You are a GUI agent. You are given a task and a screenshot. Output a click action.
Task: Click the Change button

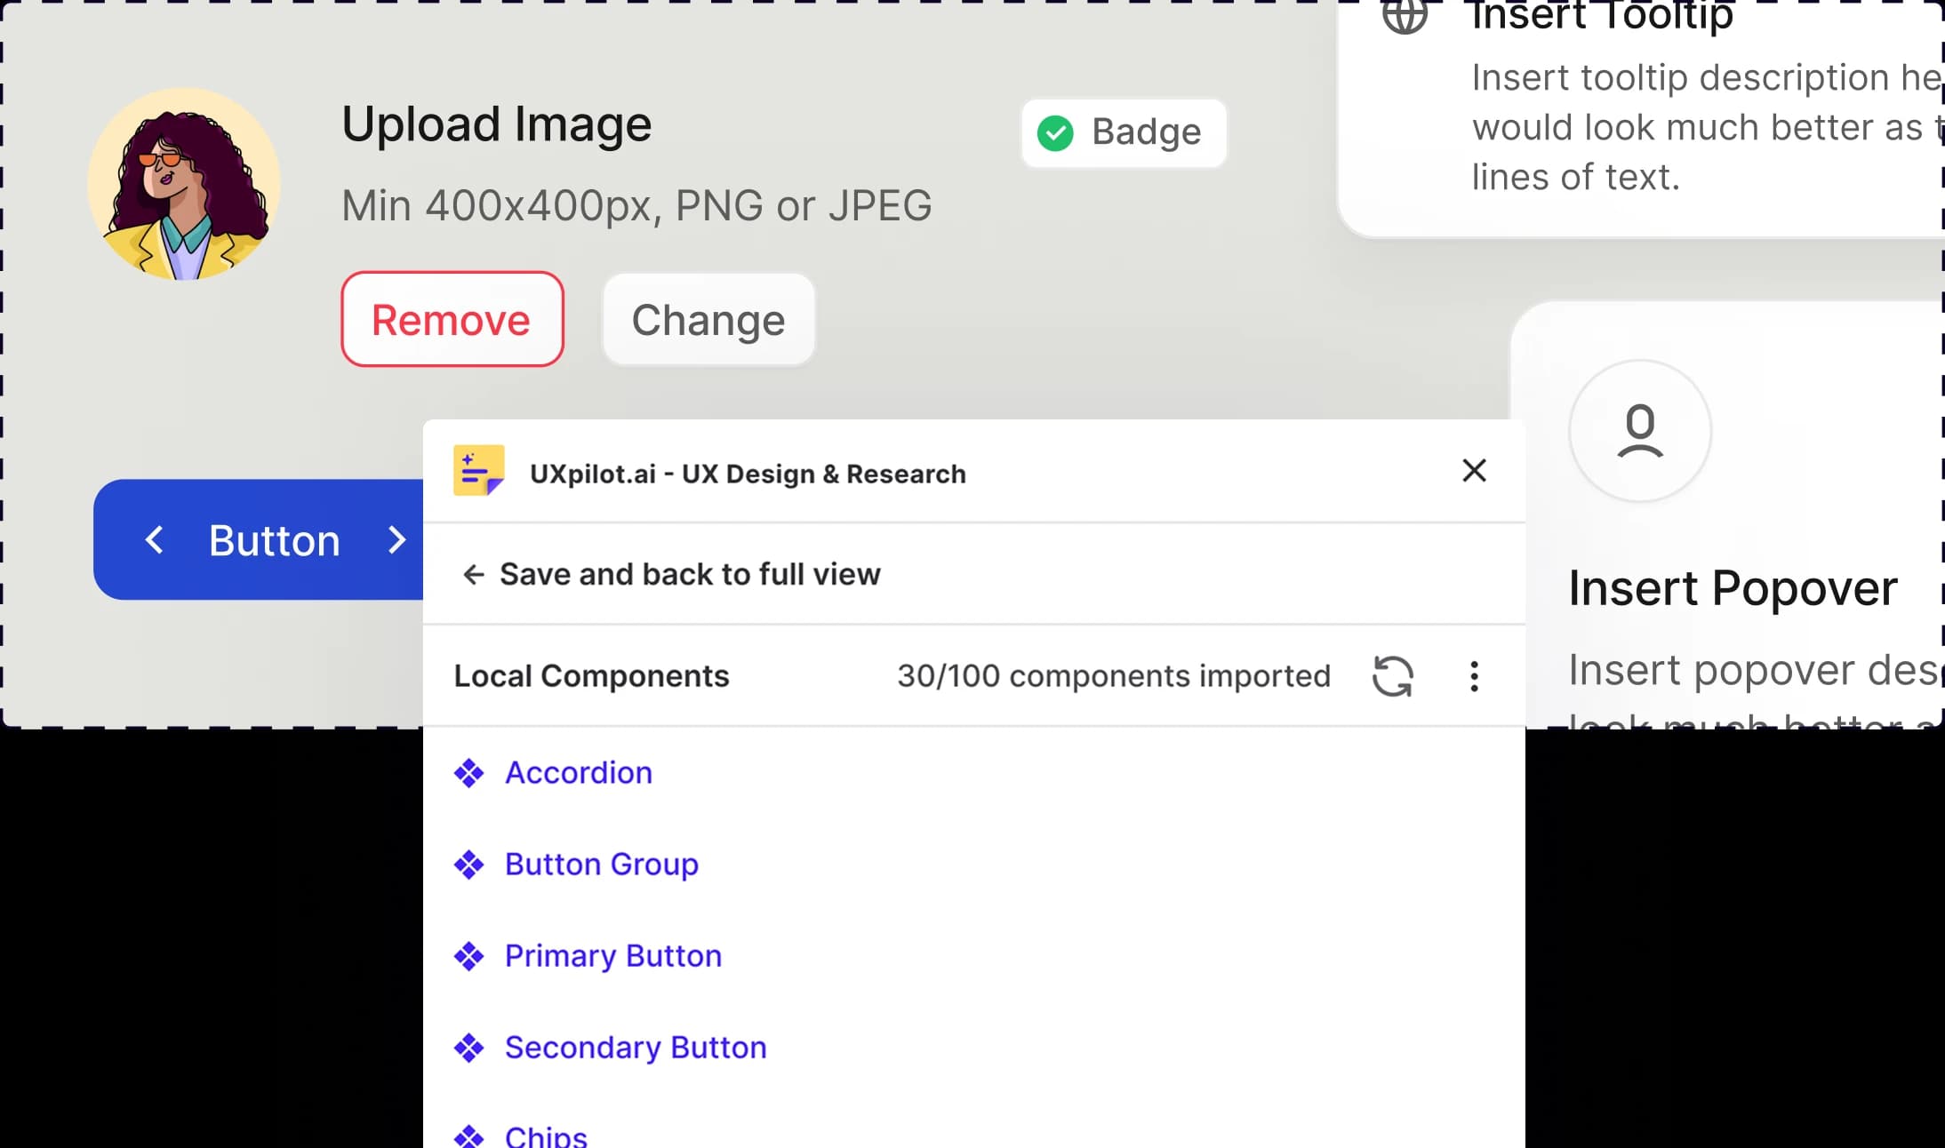(x=708, y=320)
